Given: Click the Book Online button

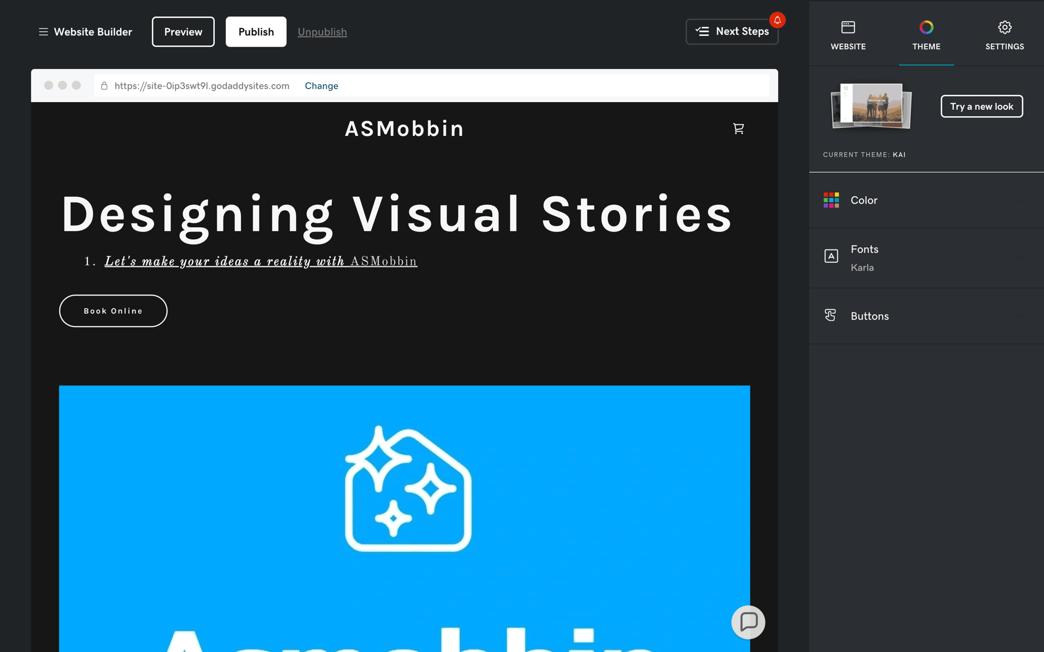Looking at the screenshot, I should pos(113,311).
